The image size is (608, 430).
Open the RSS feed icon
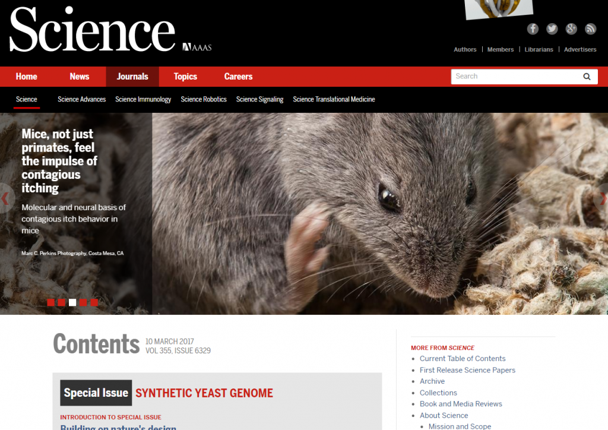coord(591,29)
